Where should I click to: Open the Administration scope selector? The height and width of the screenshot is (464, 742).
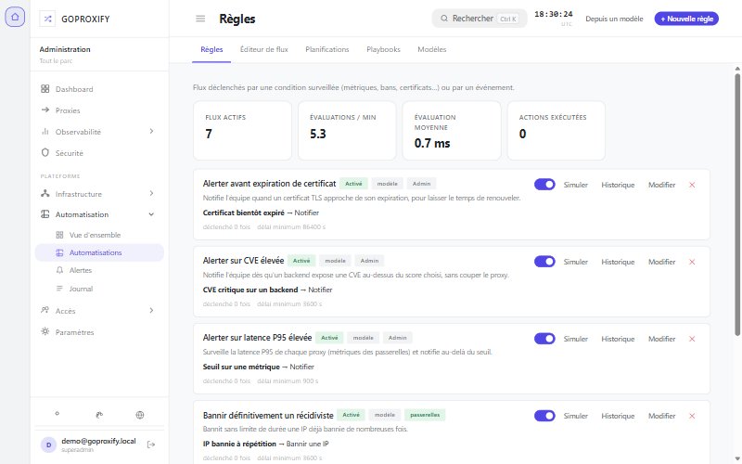[x=99, y=54]
